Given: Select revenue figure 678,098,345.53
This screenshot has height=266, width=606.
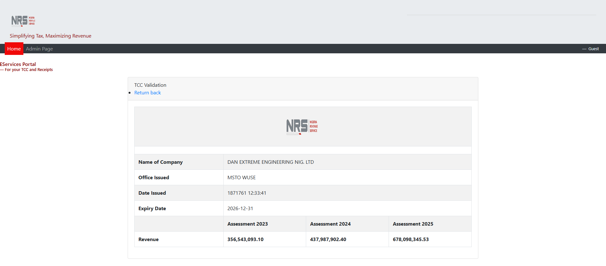Looking at the screenshot, I should click(411, 239).
